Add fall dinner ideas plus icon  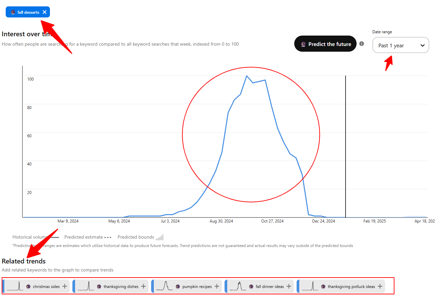pyautogui.click(x=289, y=286)
